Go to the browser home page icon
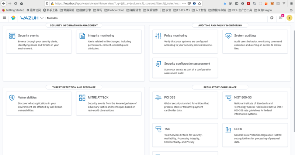The image size is (295, 155). pos(22,3)
